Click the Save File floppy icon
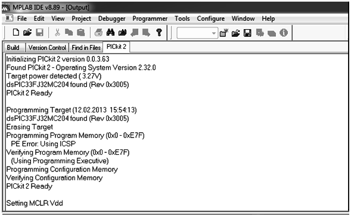Viewport: 351px width, 216px height. 39,33
